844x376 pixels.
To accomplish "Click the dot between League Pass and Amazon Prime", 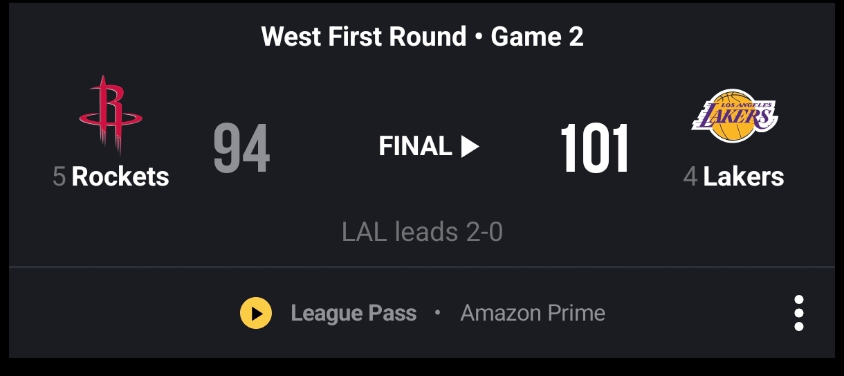I will (437, 313).
